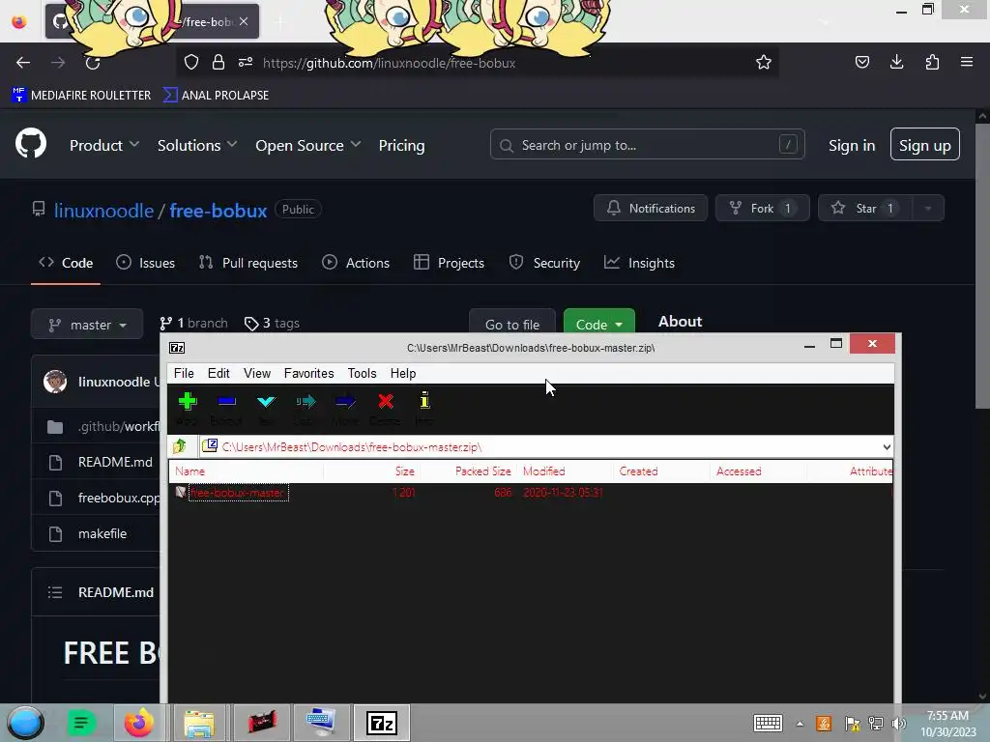This screenshot has width=990, height=742.
Task: Switch to the Pull requests tab
Action: [248, 263]
